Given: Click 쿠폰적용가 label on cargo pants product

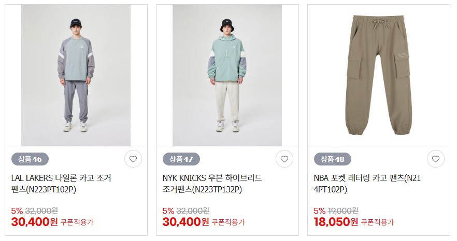Looking at the screenshot, I should coord(377,222).
